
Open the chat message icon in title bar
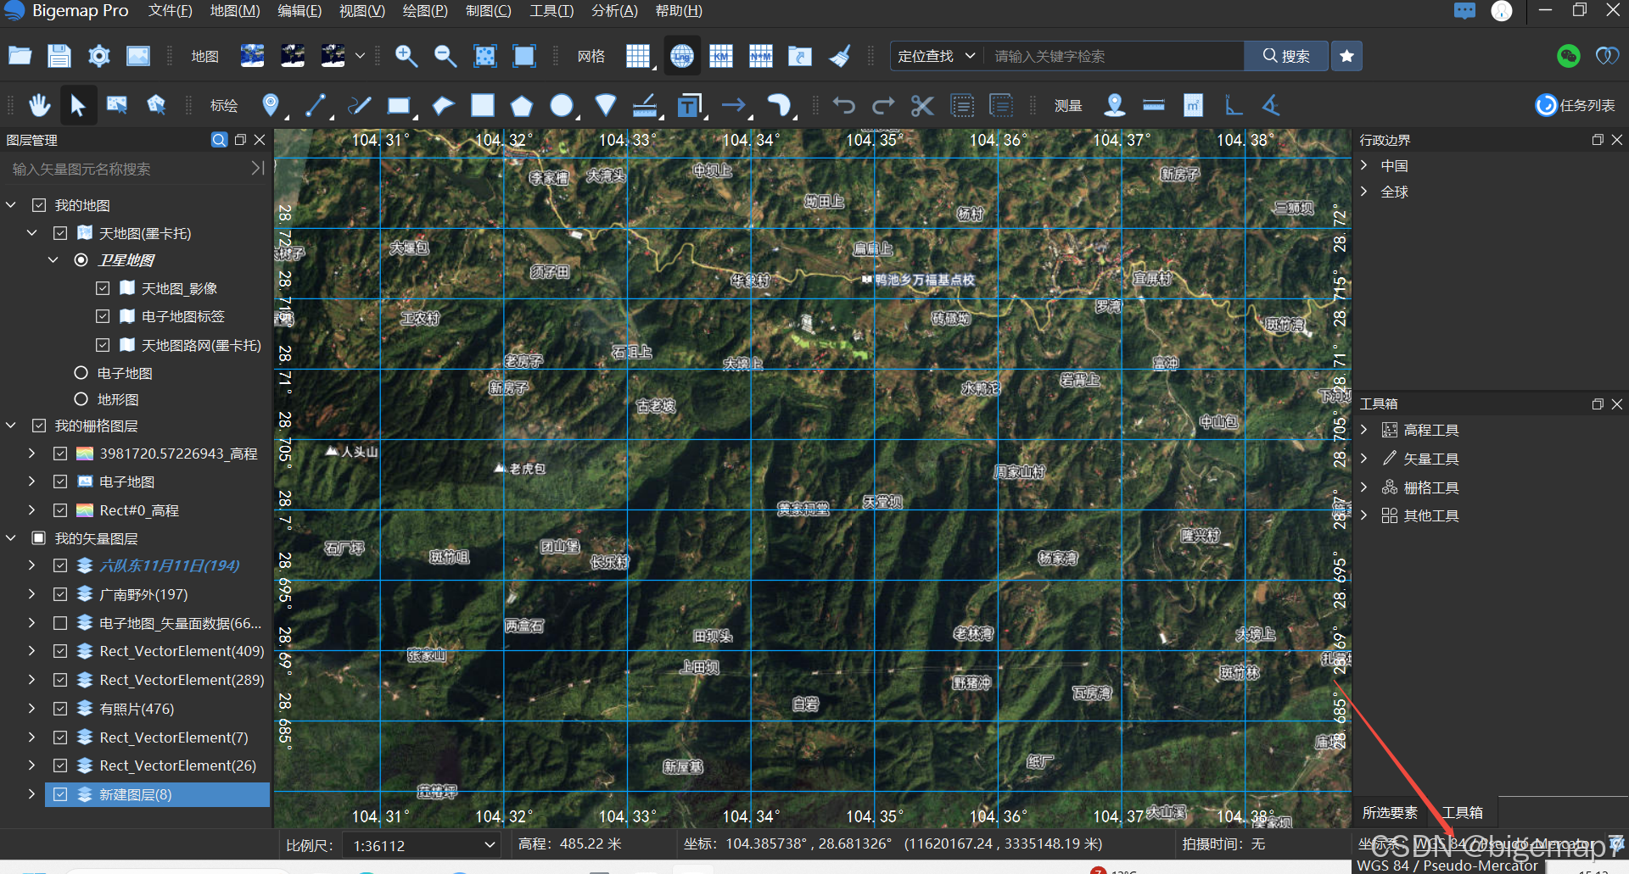pyautogui.click(x=1464, y=11)
